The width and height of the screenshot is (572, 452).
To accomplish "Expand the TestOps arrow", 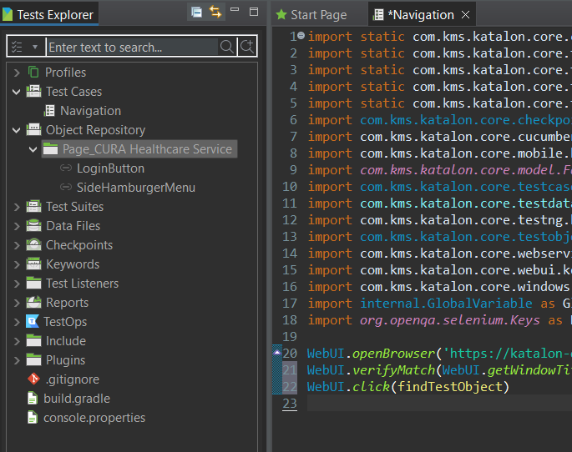I will [17, 322].
